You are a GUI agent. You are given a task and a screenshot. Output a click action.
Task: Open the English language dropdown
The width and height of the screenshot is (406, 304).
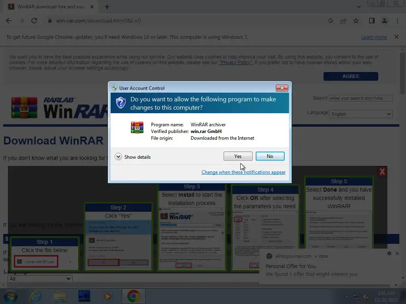pos(361,114)
